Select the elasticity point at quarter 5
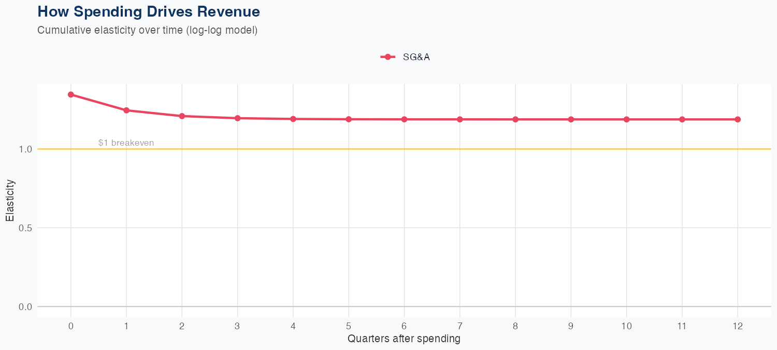 click(x=349, y=119)
